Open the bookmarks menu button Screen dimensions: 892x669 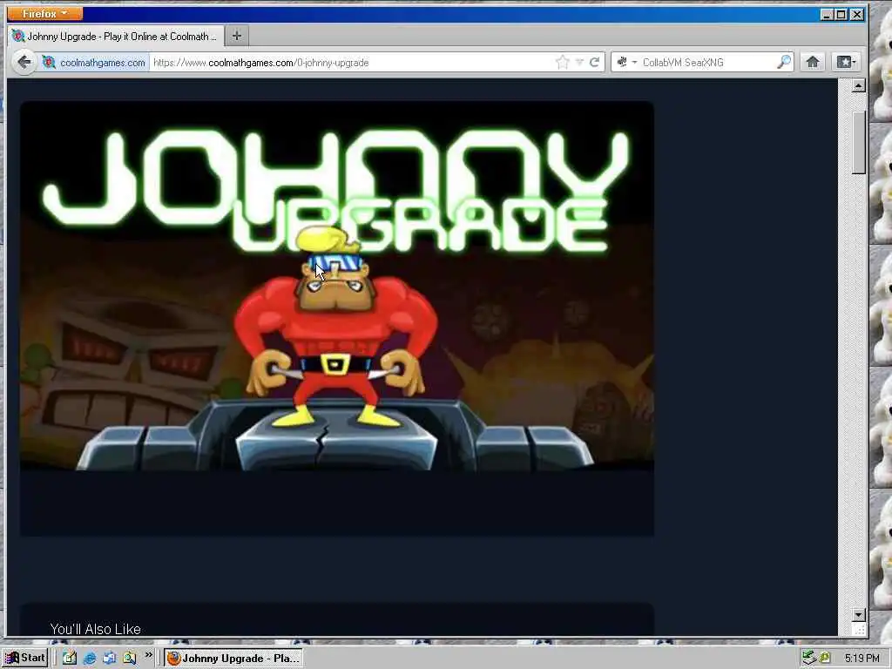[x=846, y=62]
